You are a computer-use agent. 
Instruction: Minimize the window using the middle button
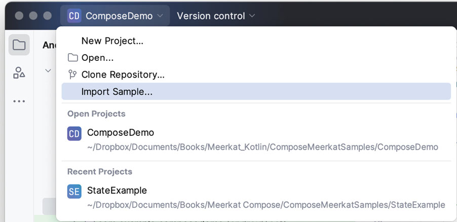coord(33,16)
